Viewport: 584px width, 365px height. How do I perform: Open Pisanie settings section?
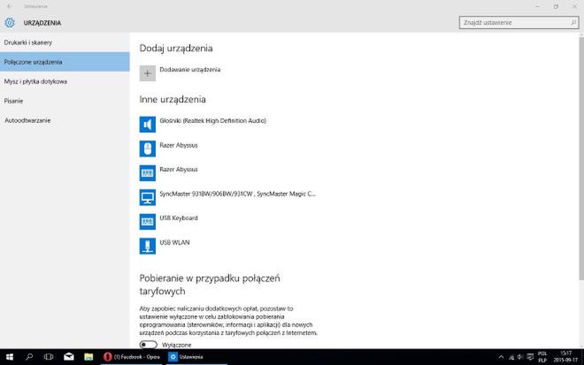tap(65, 101)
